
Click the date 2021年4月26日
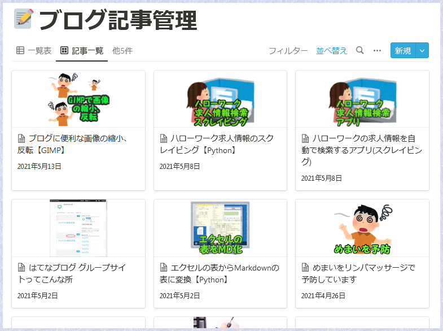(323, 295)
